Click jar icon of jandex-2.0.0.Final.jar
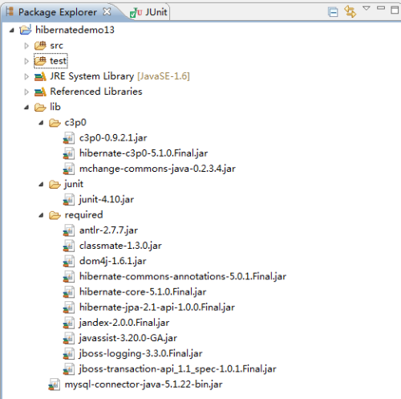Screen dimensions: 401x399 tap(69, 323)
